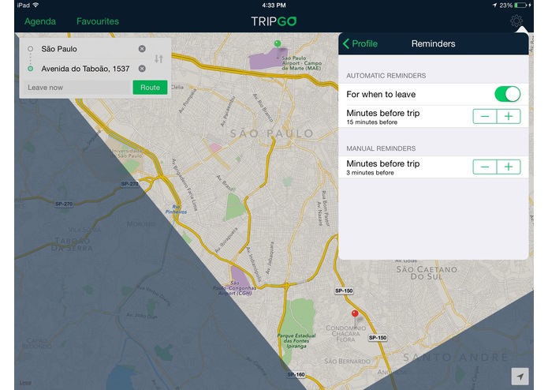Edit the São Paulo origin field
Screen dimensions: 548x390
click(x=84, y=49)
